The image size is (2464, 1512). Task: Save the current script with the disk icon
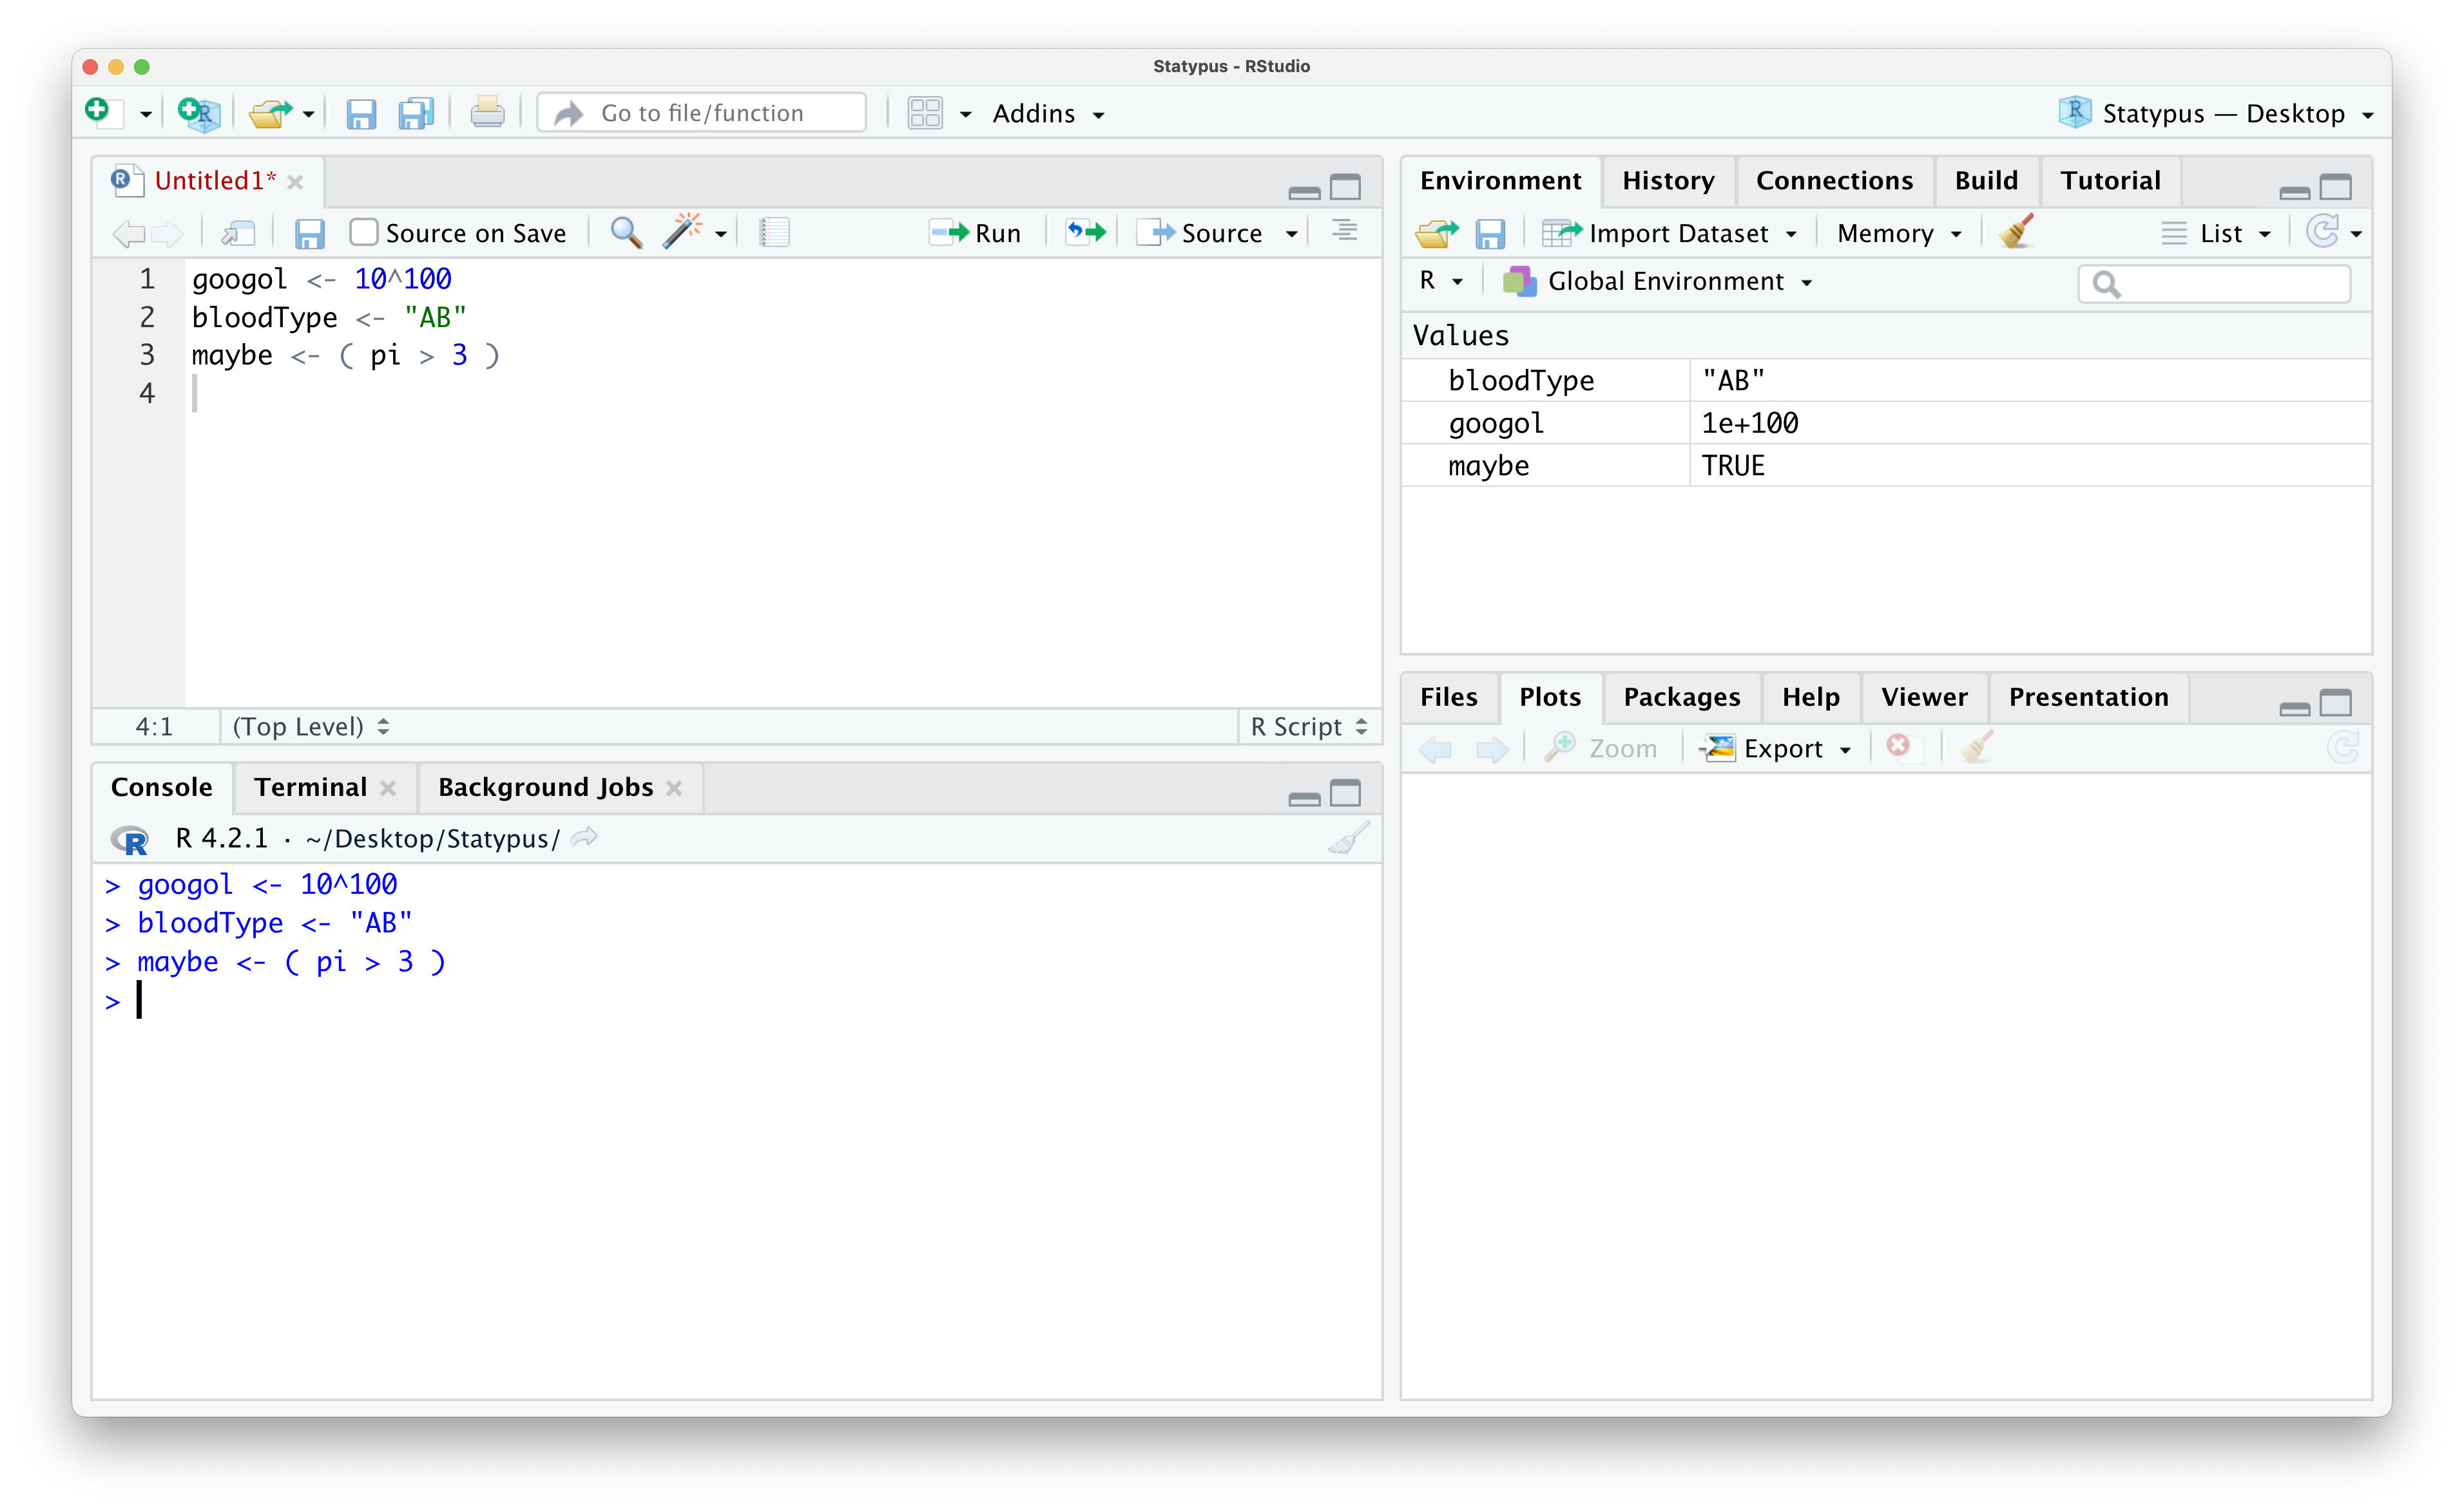click(361, 113)
